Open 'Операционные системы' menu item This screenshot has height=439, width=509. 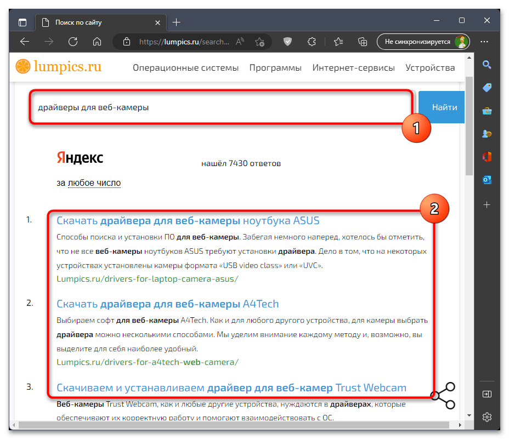185,68
